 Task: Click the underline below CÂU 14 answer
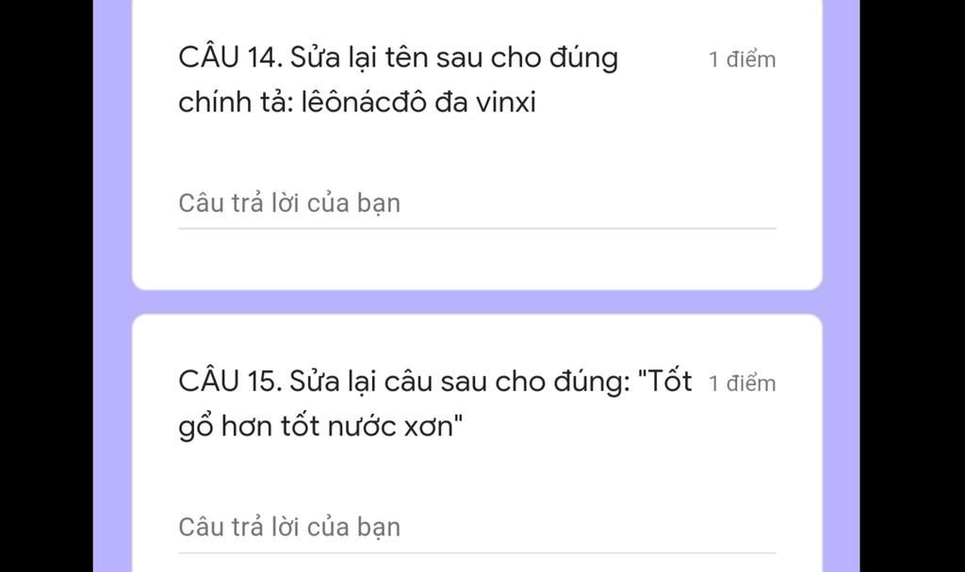[477, 228]
